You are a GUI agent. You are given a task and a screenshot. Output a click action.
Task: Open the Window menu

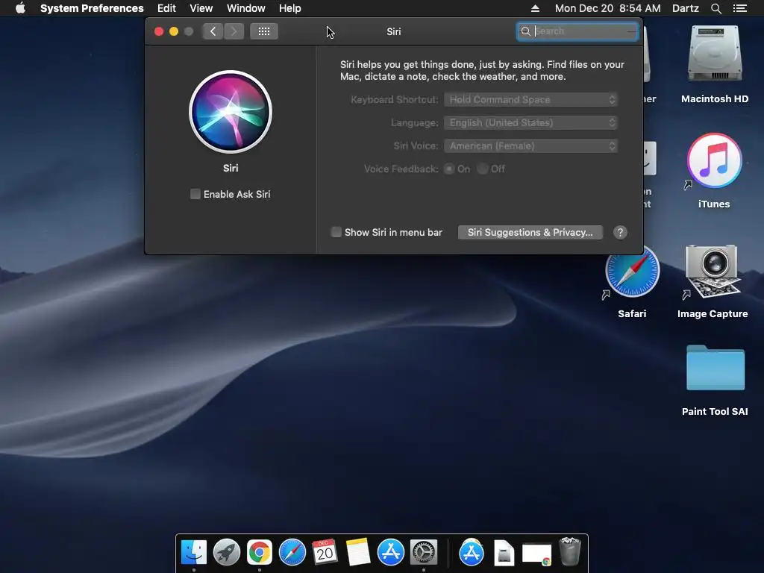click(x=246, y=8)
